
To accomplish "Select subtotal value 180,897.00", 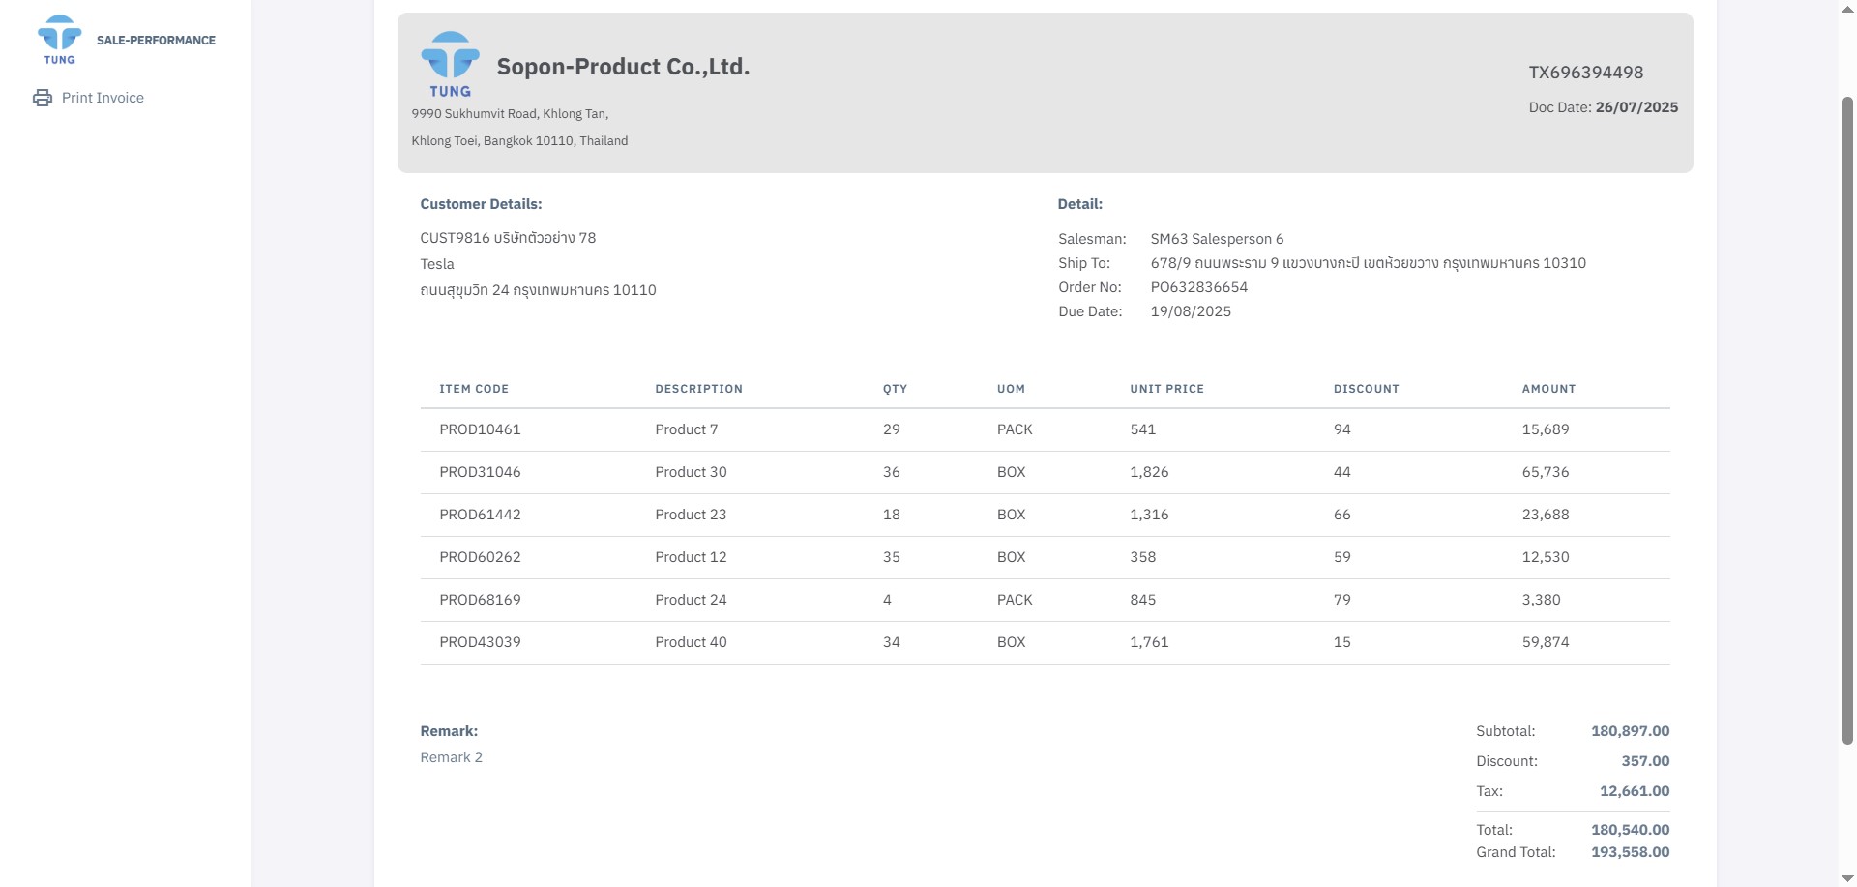I will pos(1631,731).
